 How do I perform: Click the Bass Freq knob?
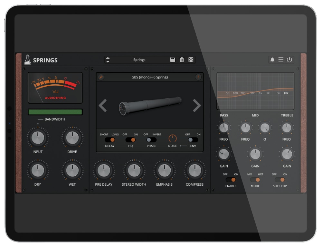224,128
